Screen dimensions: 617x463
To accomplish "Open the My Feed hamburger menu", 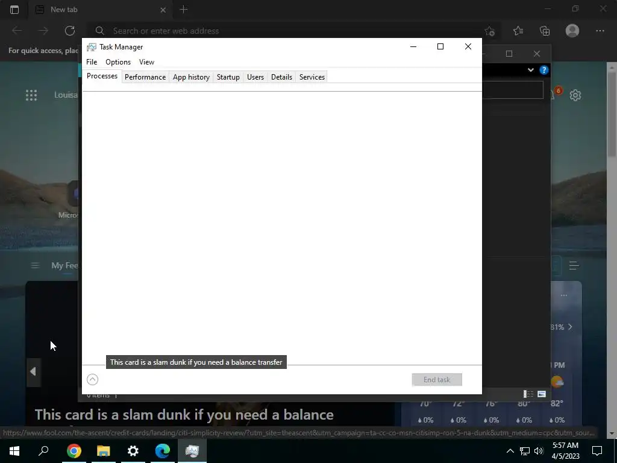I will tap(34, 266).
